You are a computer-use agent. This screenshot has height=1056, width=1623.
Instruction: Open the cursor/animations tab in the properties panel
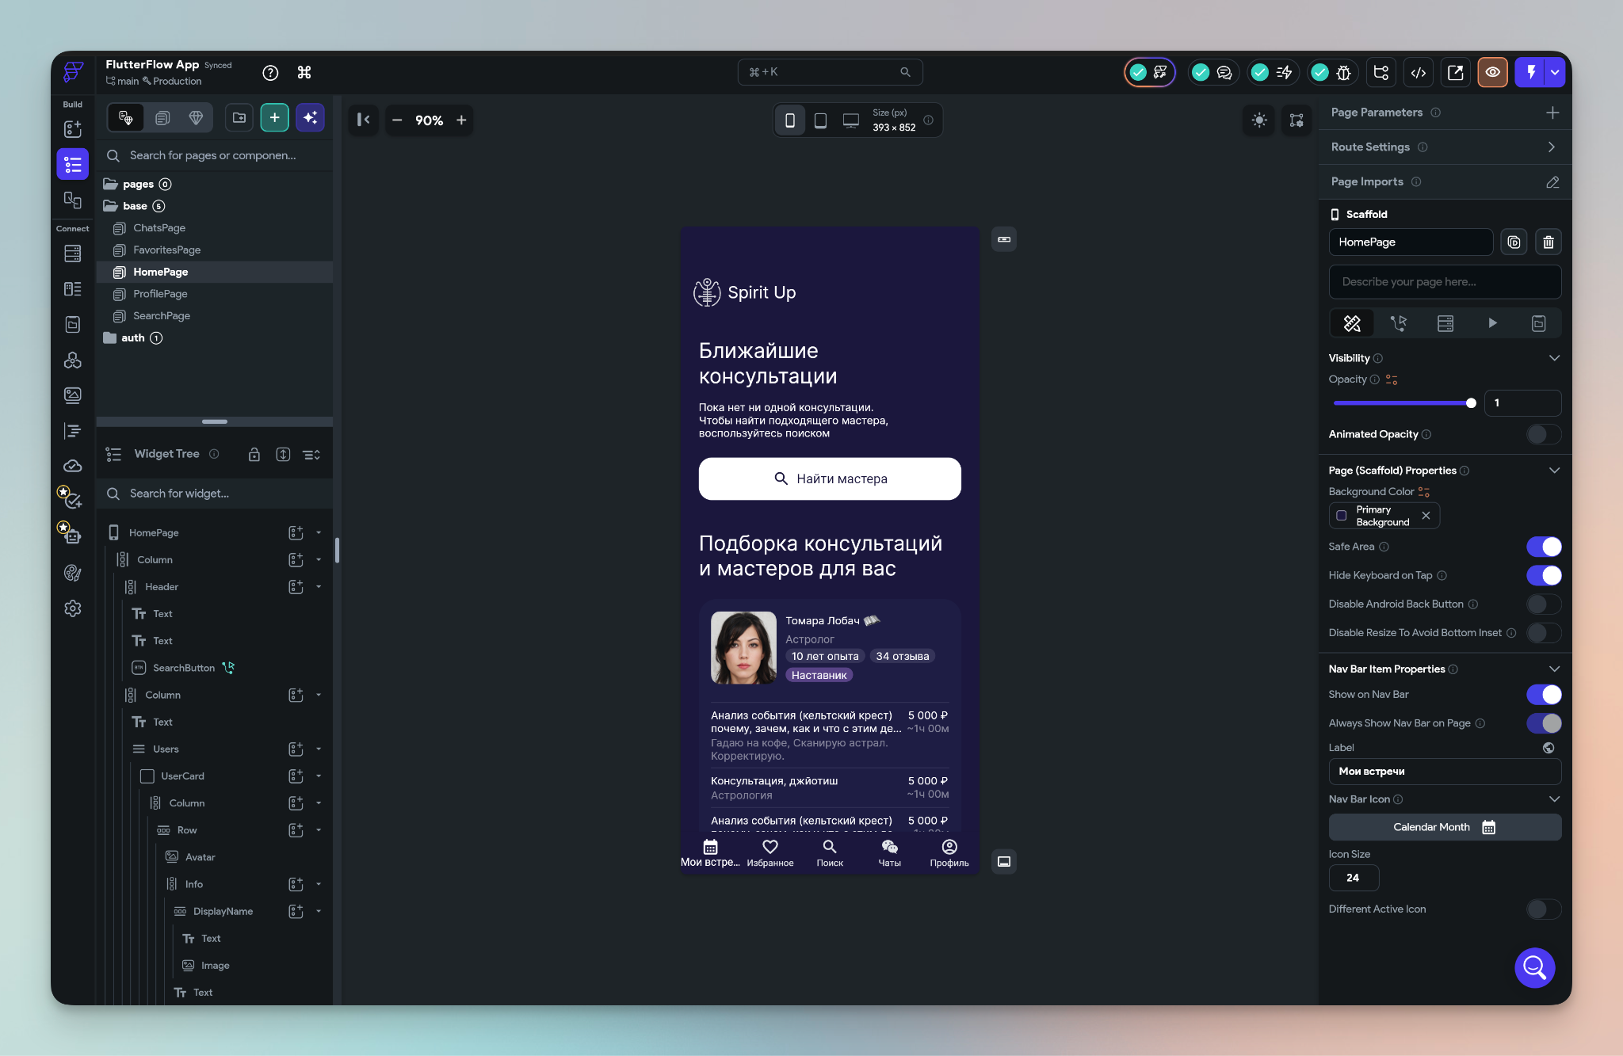coord(1399,323)
